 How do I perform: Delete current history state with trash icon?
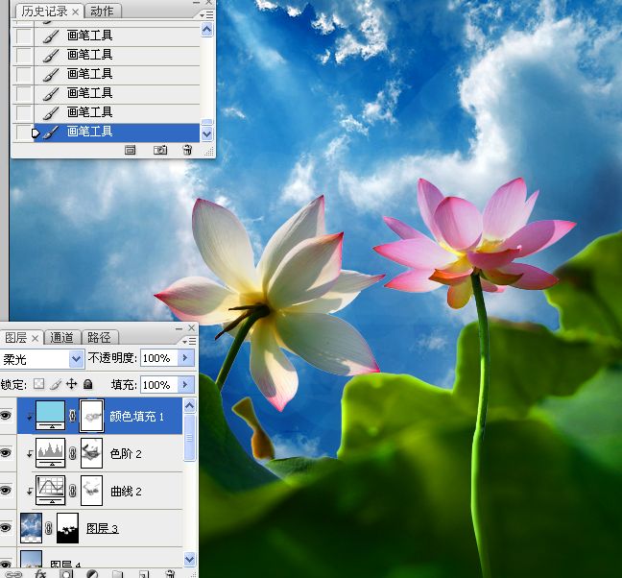tap(187, 150)
